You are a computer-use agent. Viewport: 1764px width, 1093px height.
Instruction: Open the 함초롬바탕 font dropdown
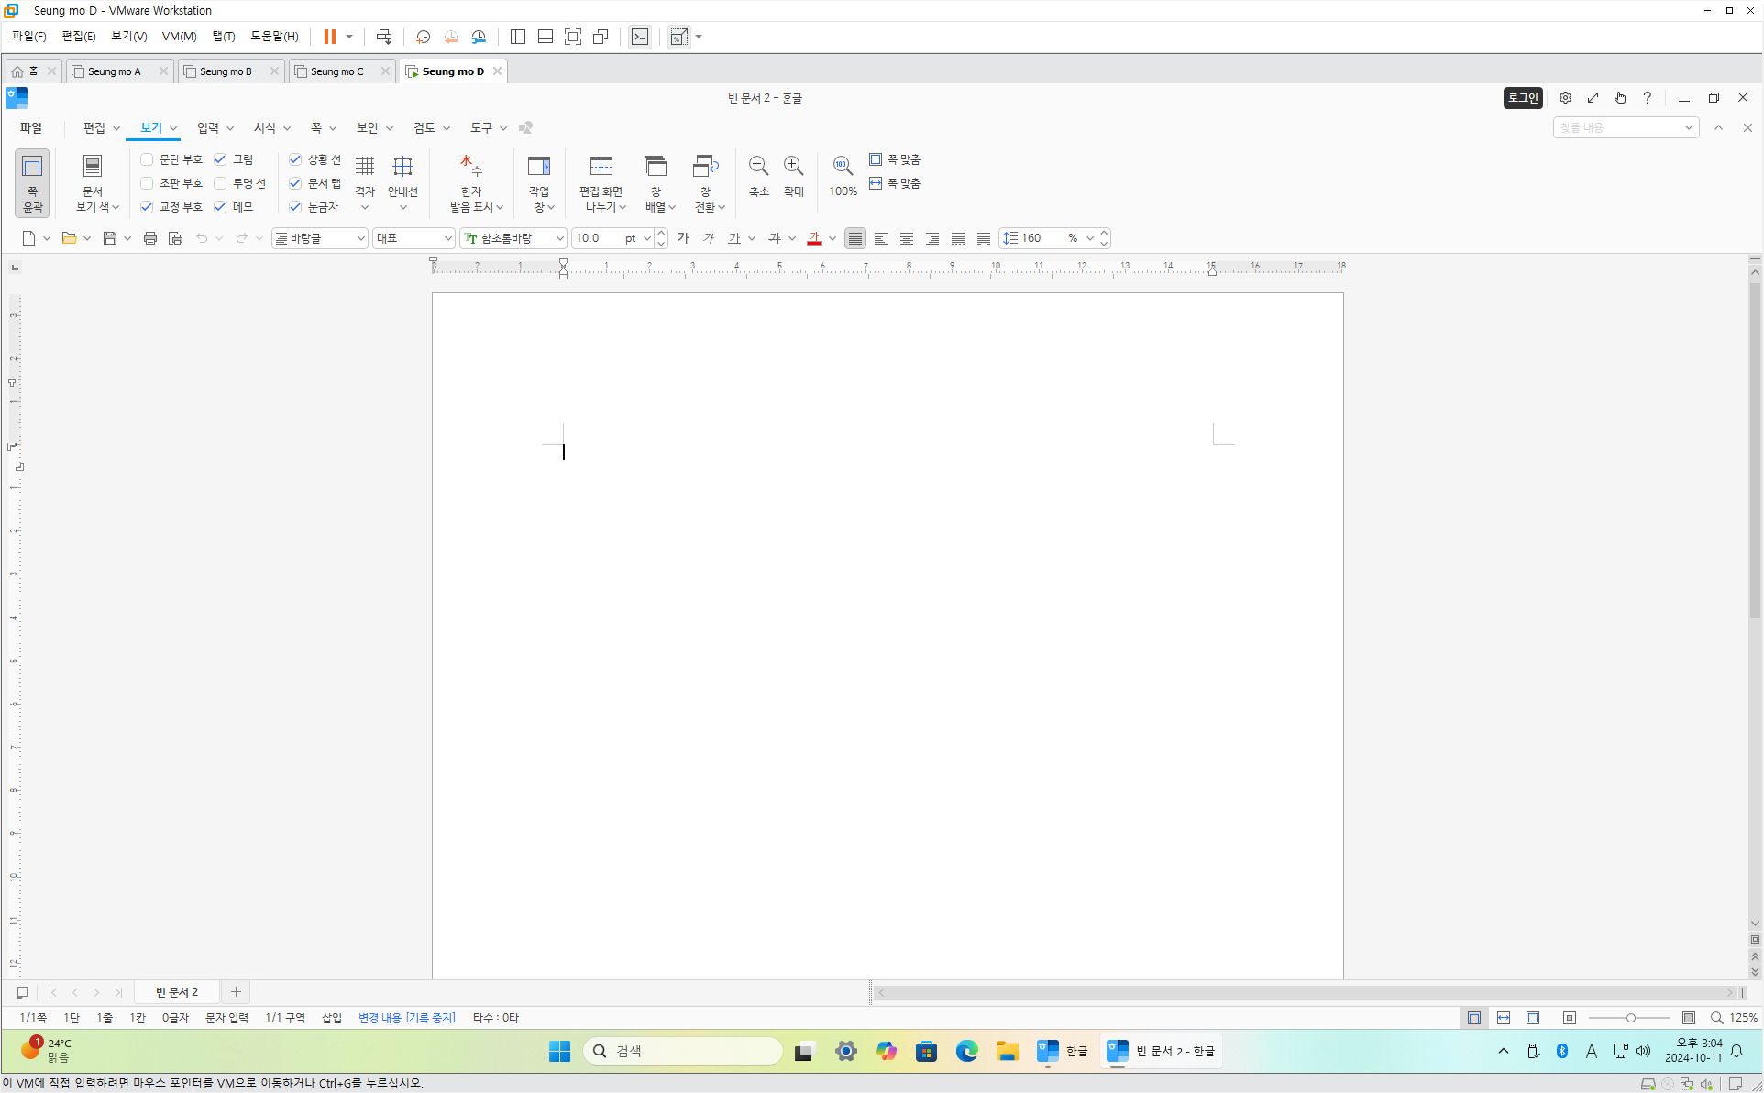(559, 238)
